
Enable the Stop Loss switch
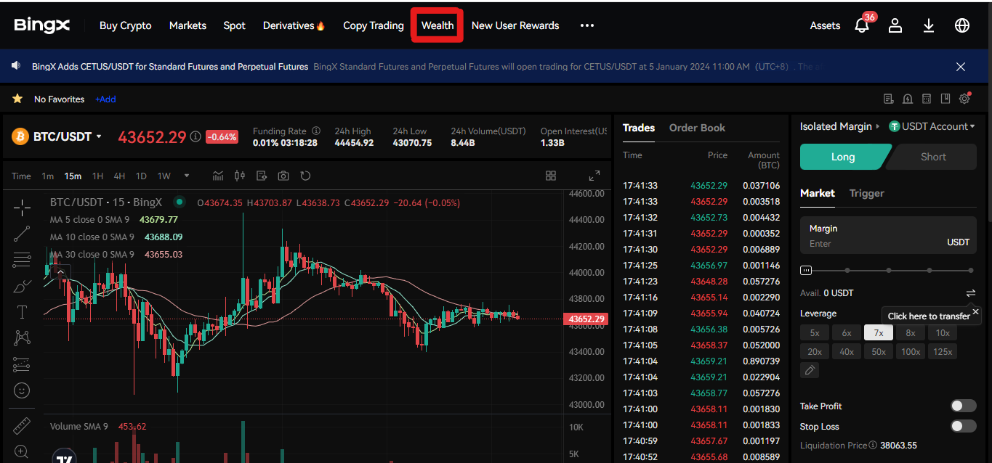[964, 426]
